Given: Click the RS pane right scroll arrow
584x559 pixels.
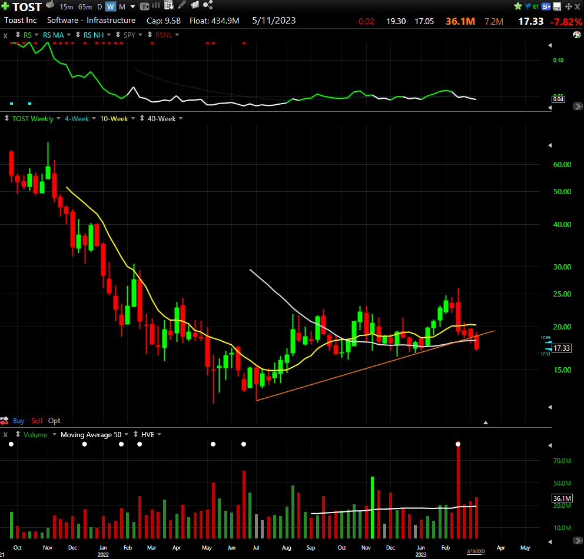Looking at the screenshot, I should point(578,107).
